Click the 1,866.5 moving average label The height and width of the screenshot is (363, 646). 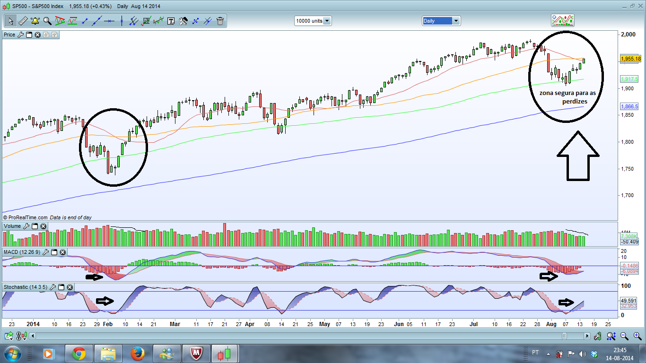(629, 107)
